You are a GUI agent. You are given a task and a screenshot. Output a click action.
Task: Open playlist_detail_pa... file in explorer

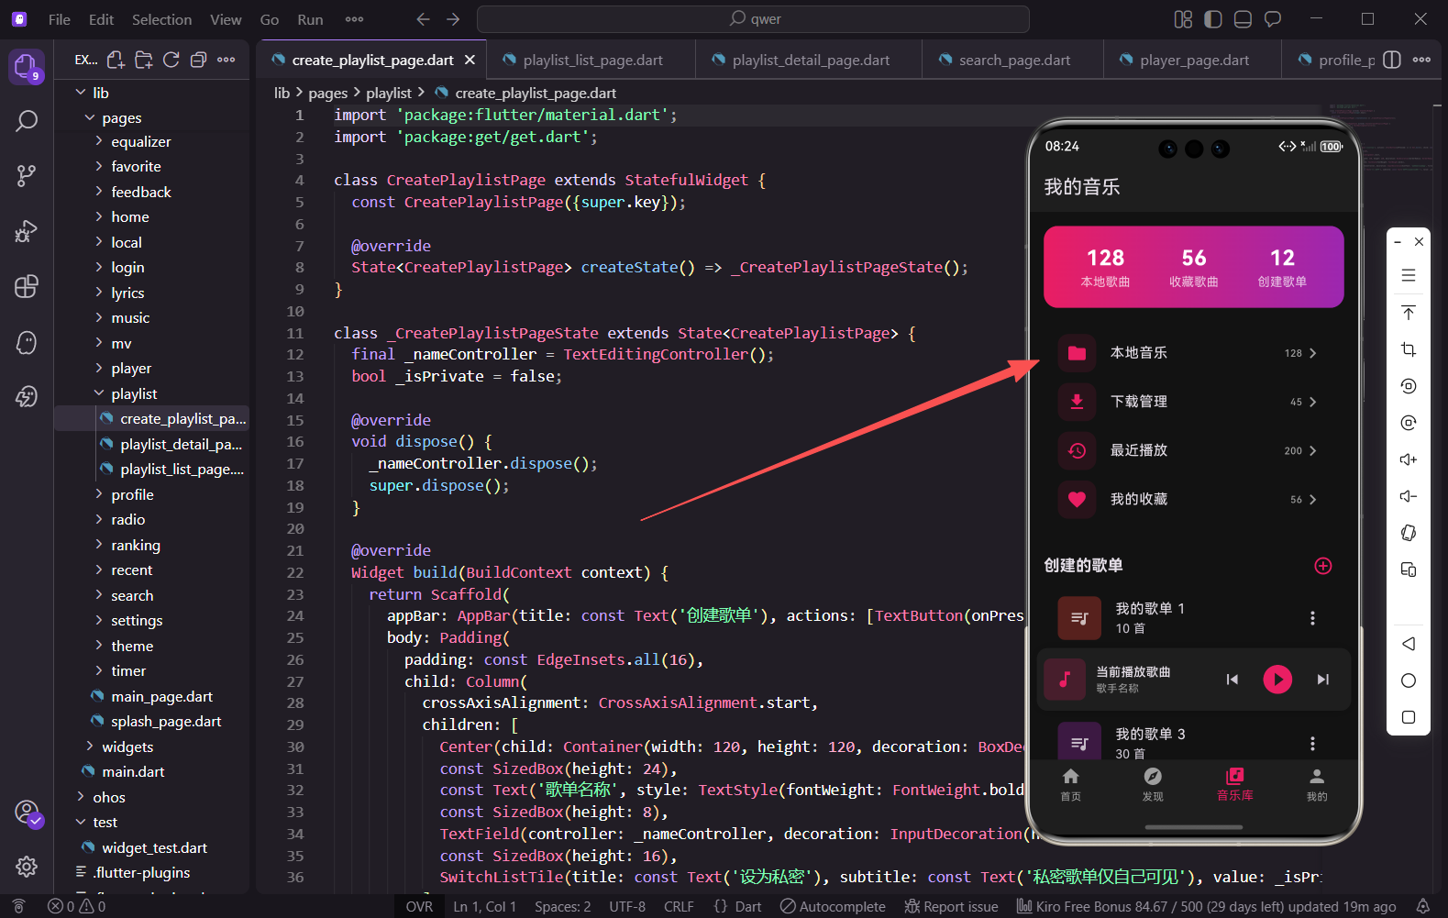(181, 444)
